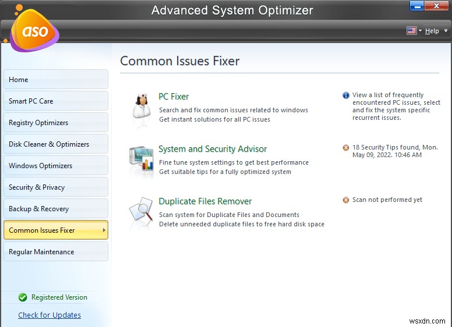This screenshot has width=452, height=327.
Task: Open Disk Cleaner & Optimizers
Action: pos(56,144)
